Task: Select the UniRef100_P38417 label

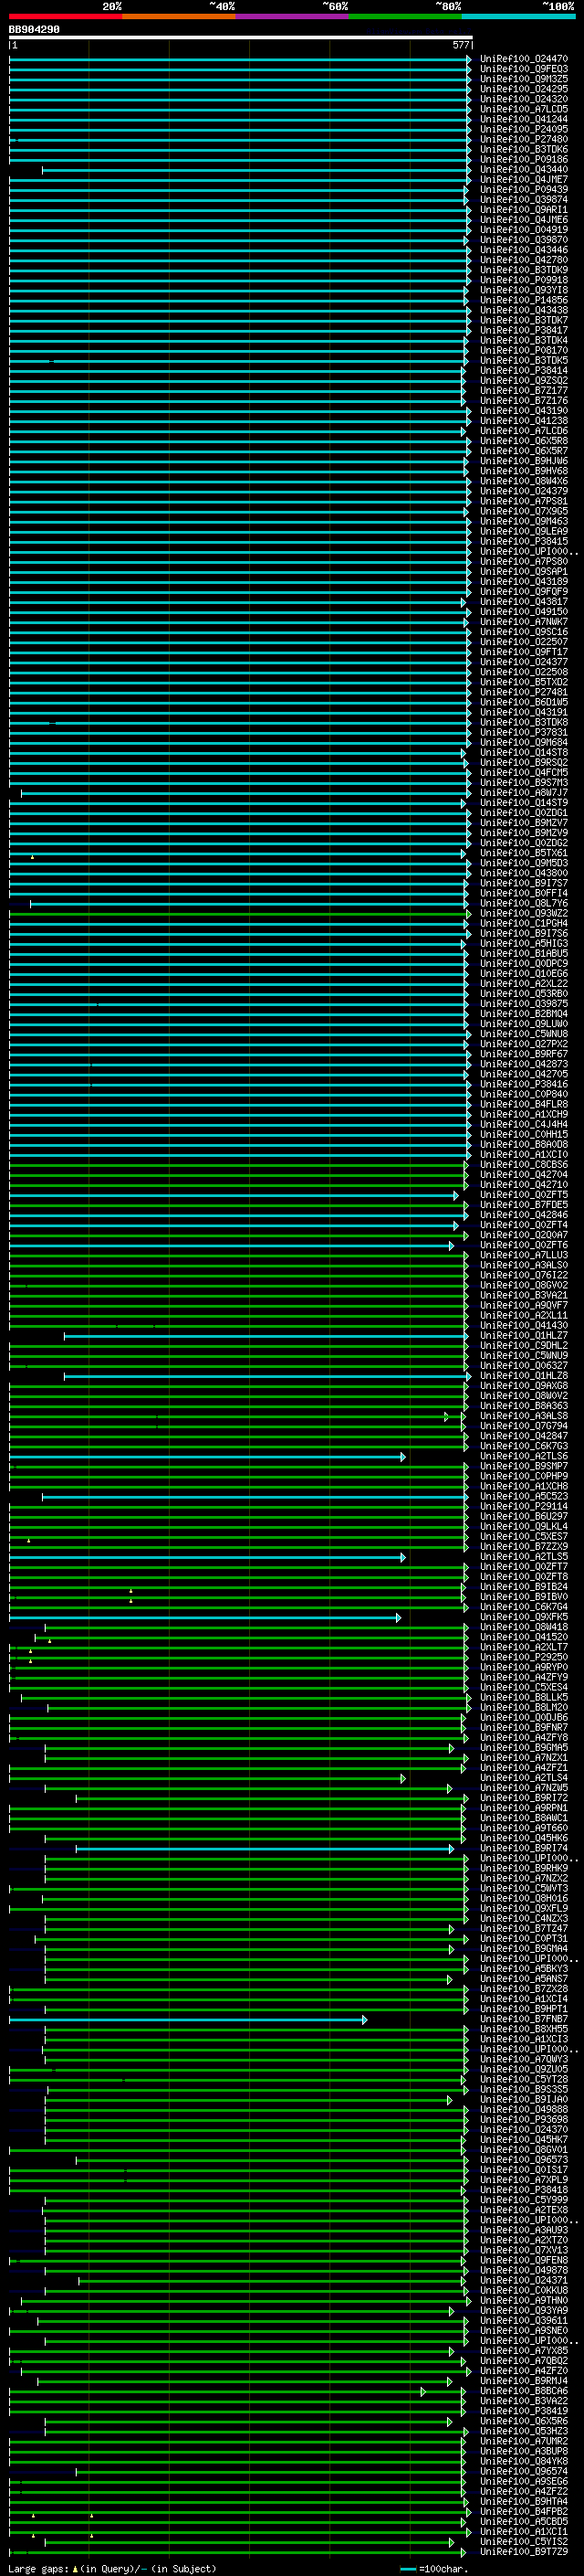Action: tap(524, 330)
